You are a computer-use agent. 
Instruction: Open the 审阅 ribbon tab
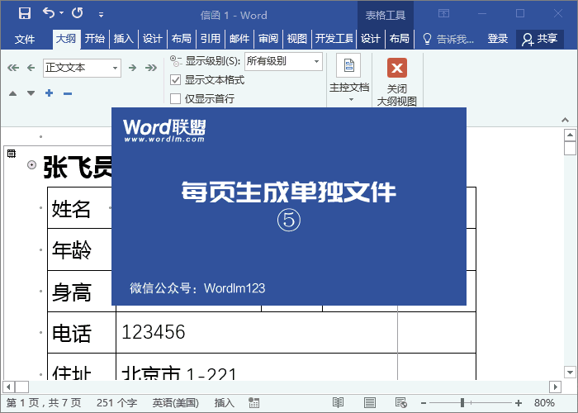(x=268, y=38)
